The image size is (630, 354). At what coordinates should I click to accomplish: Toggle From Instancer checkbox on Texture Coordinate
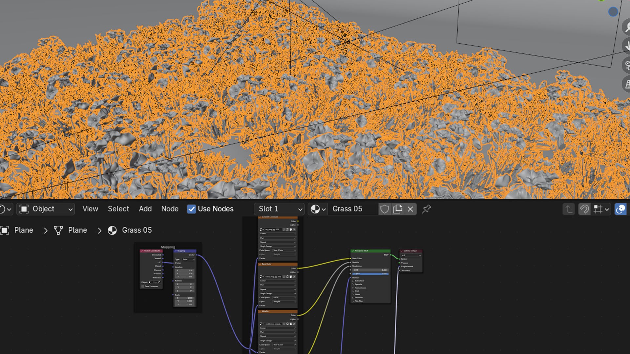pos(143,286)
